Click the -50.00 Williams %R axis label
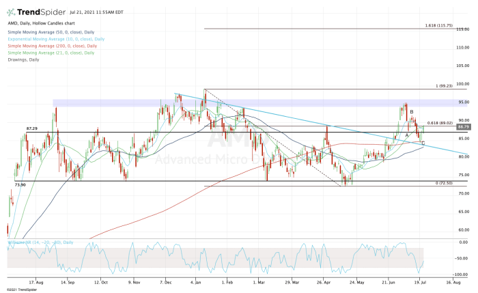Image resolution: width=478 pixels, height=293 pixels. 461,258
